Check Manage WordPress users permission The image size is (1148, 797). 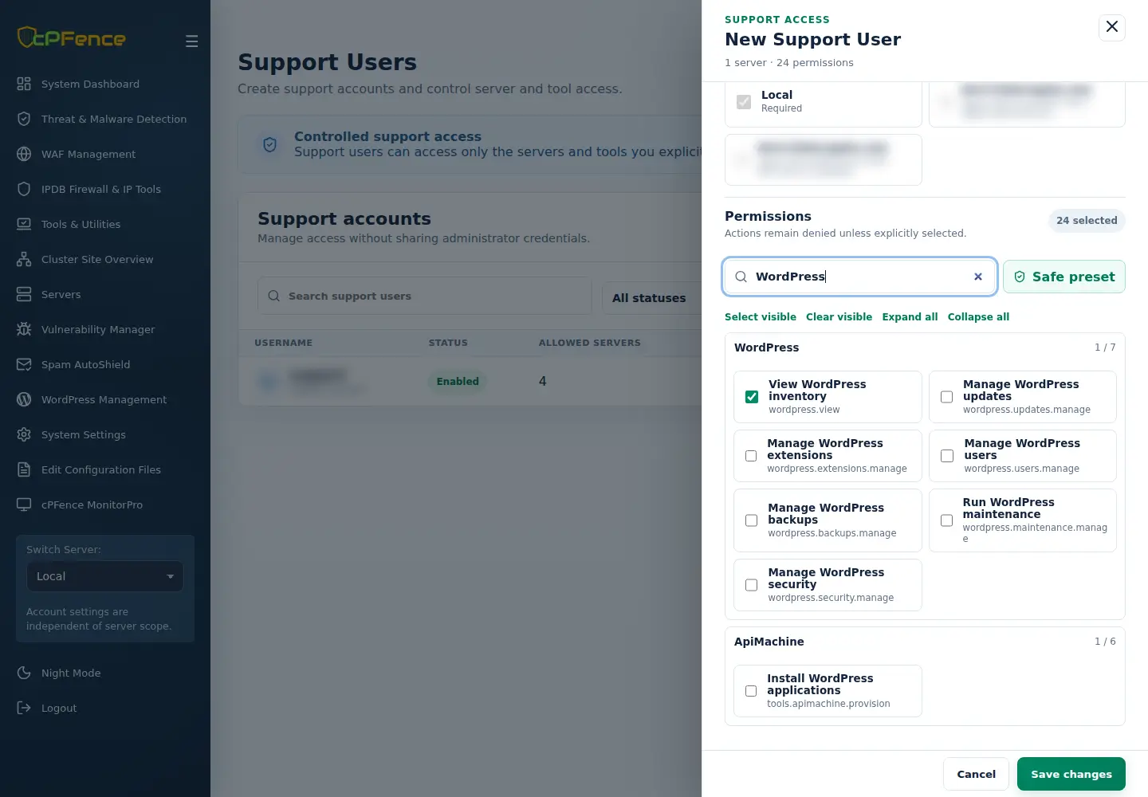[x=947, y=456]
